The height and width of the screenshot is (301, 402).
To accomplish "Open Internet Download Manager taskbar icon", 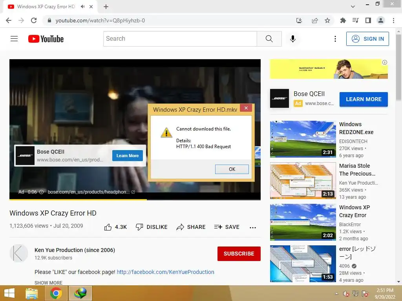I will [80, 293].
